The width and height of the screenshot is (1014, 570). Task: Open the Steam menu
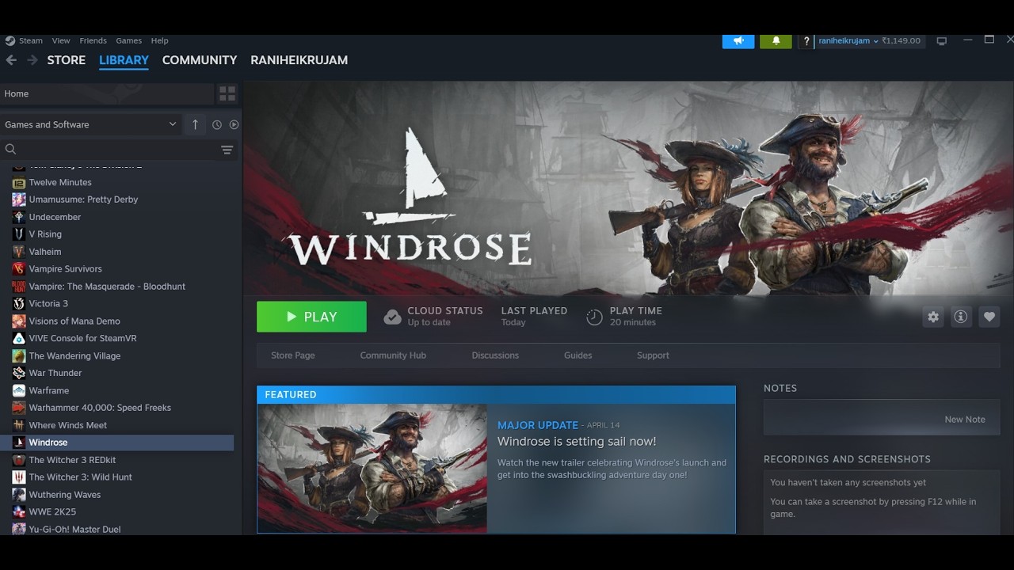tap(31, 41)
